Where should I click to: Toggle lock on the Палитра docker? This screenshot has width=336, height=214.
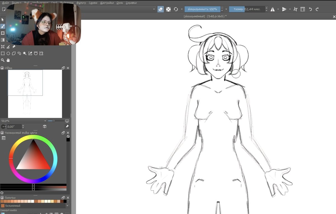pyautogui.click(x=2, y=198)
